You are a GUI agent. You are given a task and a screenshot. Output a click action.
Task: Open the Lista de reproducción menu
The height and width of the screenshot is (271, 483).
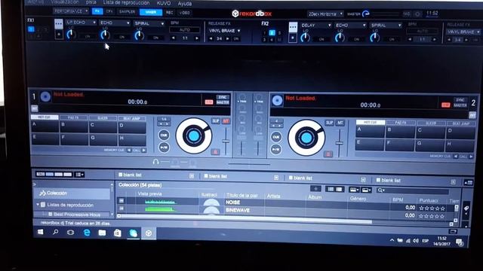tap(126, 2)
